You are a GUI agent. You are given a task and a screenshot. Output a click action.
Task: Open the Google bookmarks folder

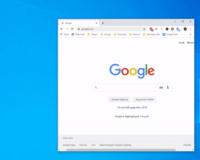[x=105, y=35]
